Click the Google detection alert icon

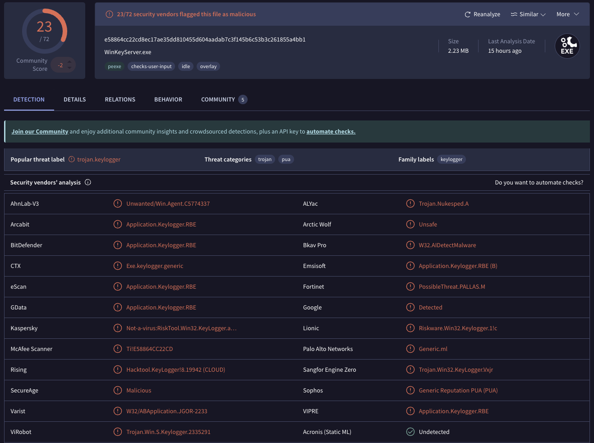(x=410, y=307)
